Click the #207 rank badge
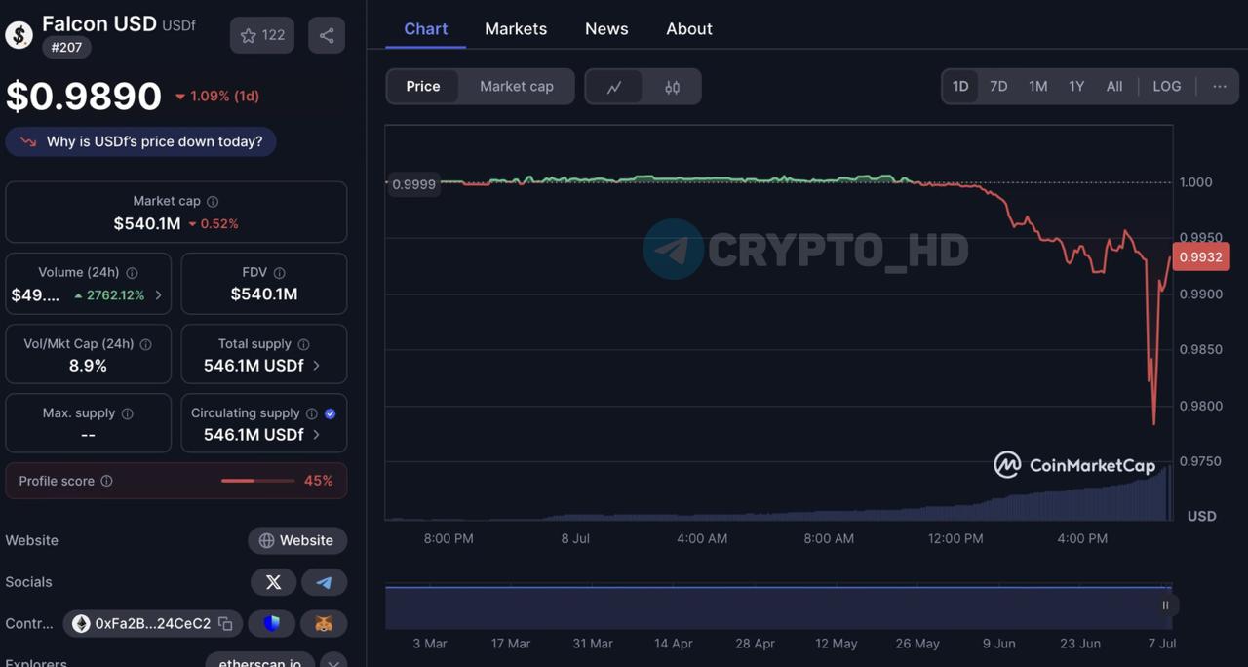This screenshot has height=667, width=1248. click(66, 47)
